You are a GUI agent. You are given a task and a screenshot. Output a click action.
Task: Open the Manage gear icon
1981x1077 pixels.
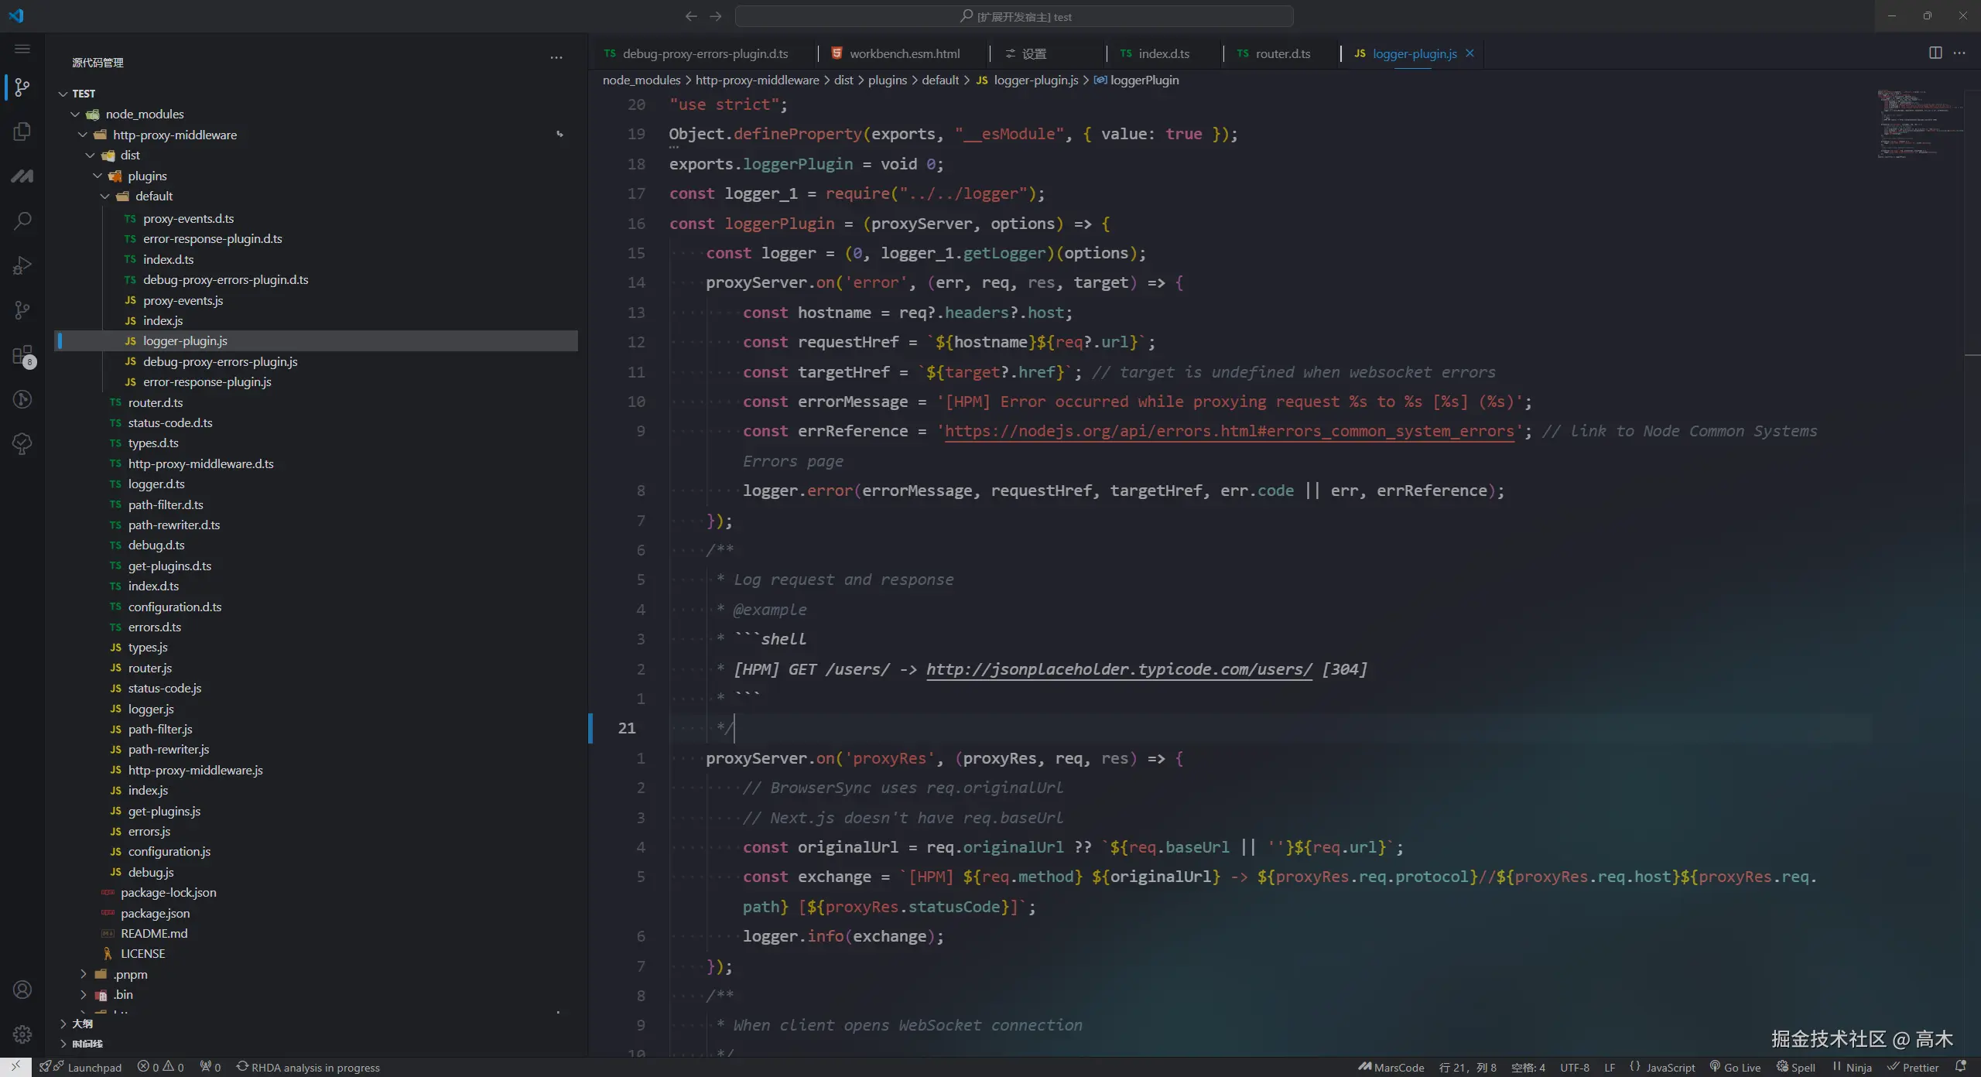pyautogui.click(x=22, y=1034)
